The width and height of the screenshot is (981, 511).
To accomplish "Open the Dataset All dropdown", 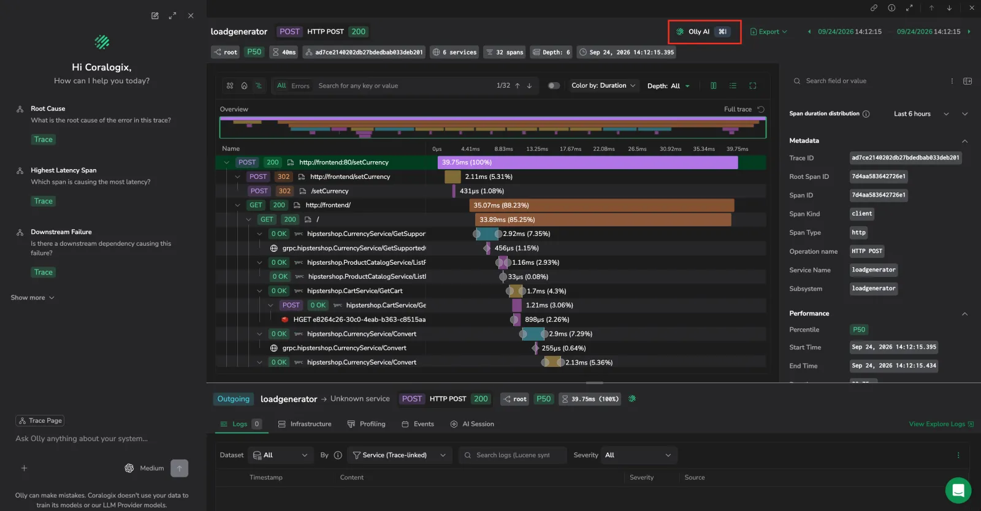I will pyautogui.click(x=281, y=455).
